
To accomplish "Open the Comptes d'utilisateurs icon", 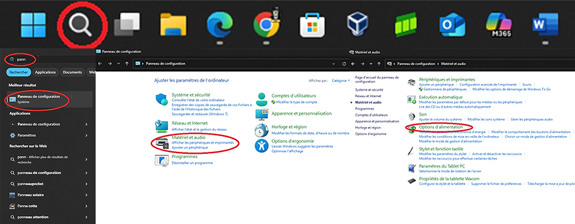I will point(261,99).
